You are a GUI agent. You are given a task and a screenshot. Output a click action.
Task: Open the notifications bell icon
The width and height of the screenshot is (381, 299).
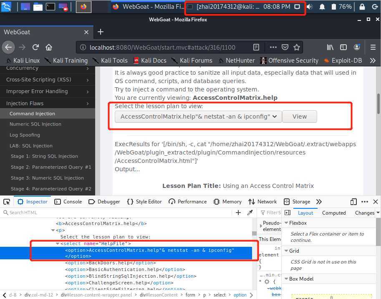(x=322, y=7)
